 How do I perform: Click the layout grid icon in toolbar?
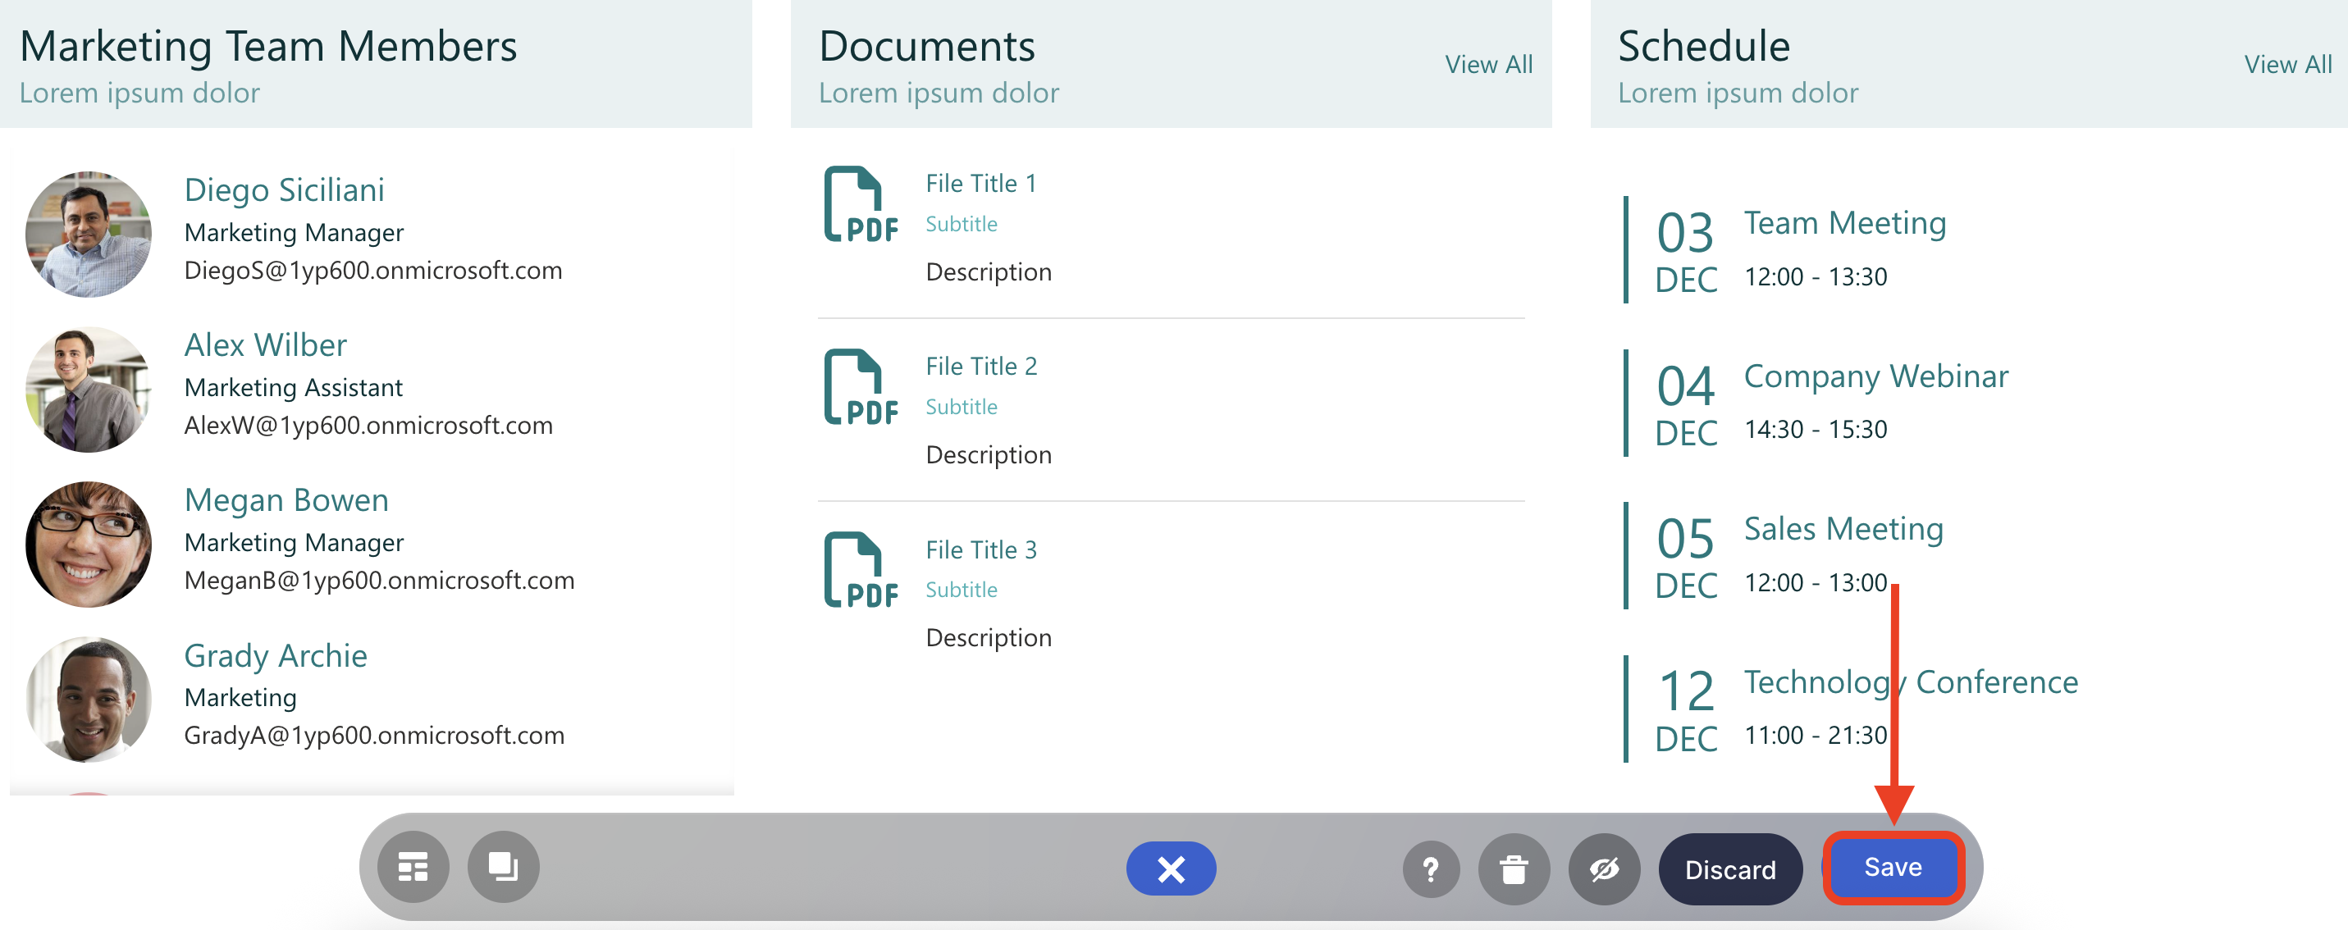[x=413, y=867]
